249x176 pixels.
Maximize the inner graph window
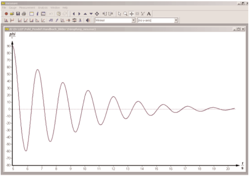239,29
